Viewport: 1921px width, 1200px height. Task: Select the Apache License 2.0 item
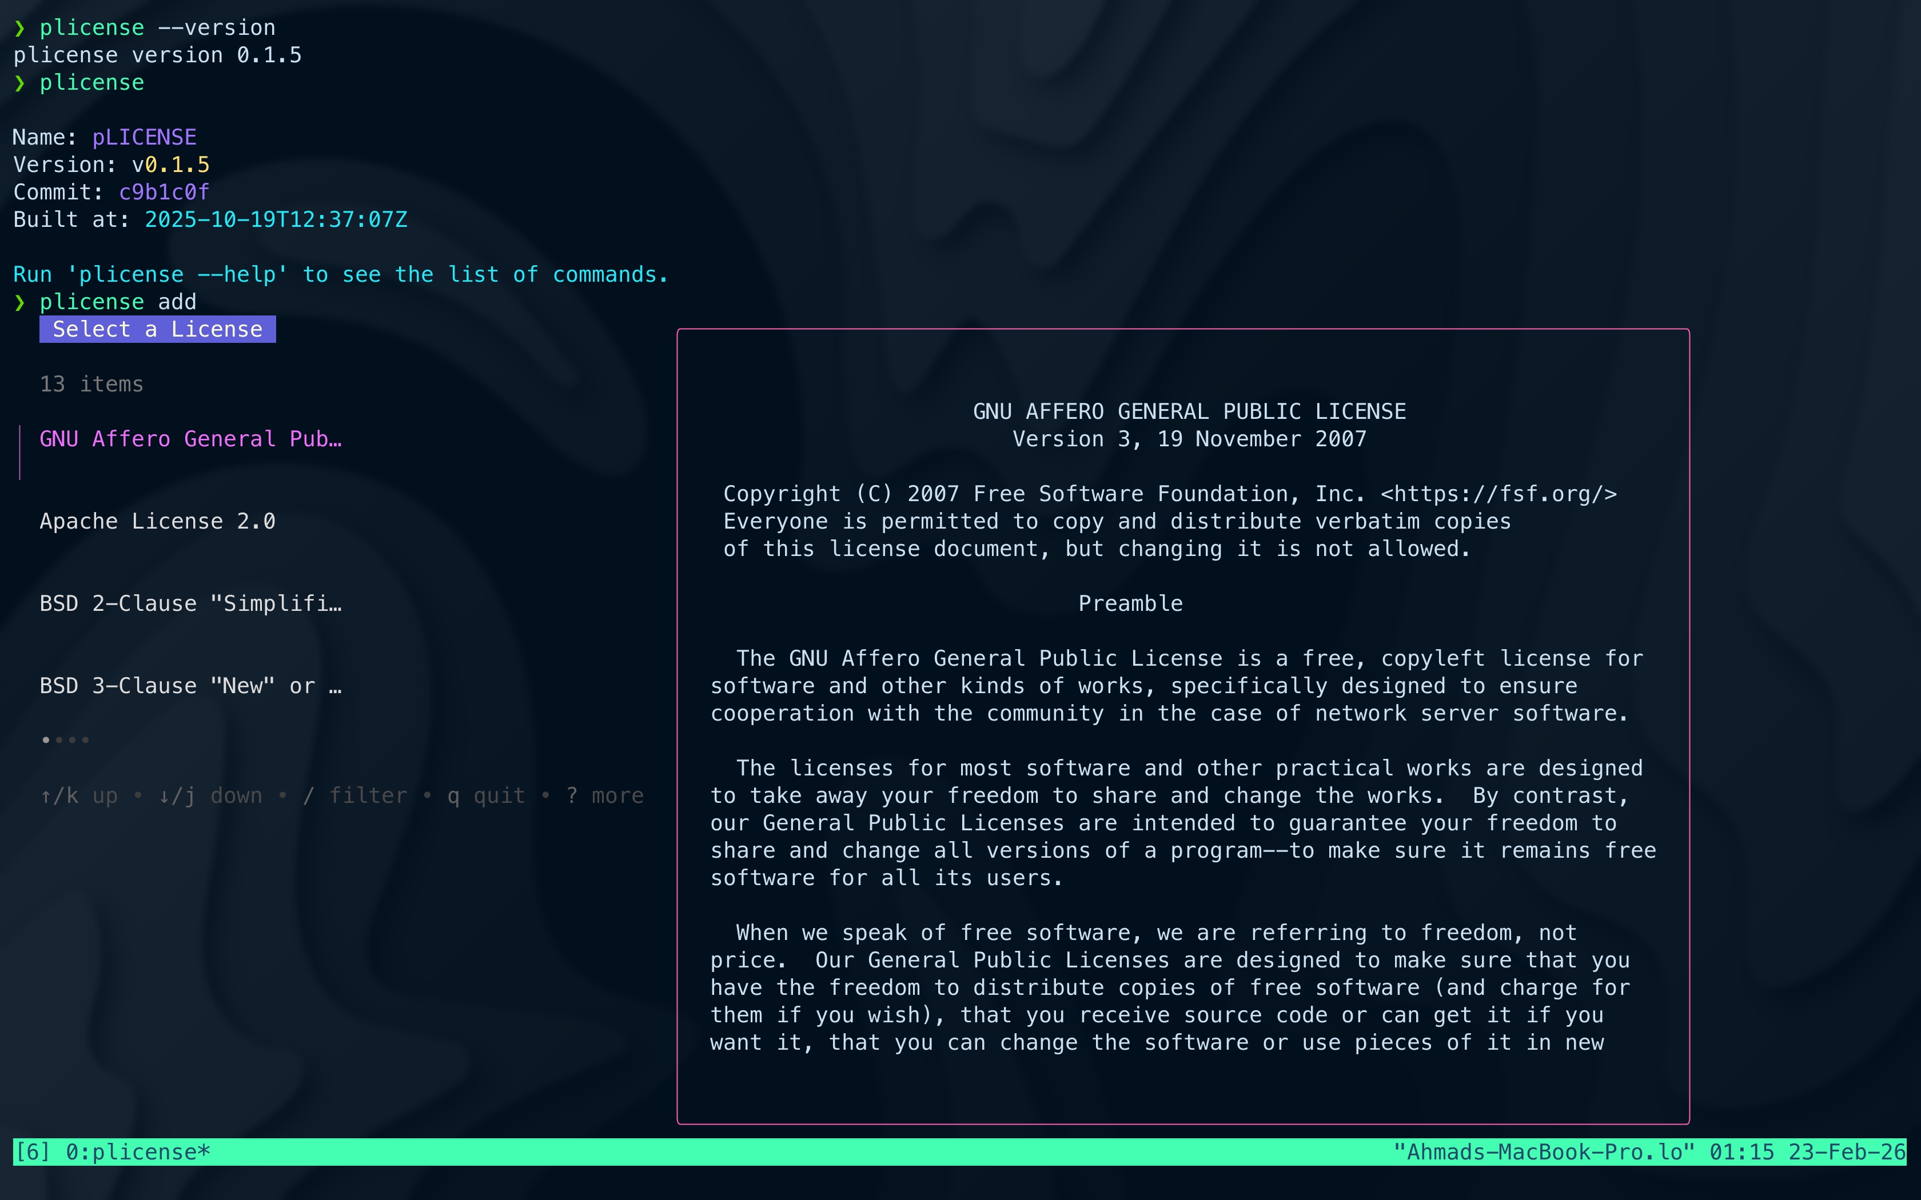tap(157, 521)
